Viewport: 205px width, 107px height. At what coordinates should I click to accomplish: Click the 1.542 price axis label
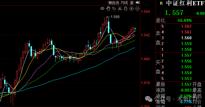point(145,35)
